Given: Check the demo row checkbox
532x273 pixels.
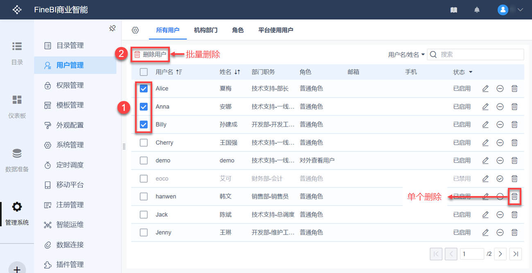Looking at the screenshot, I should pyautogui.click(x=144, y=160).
